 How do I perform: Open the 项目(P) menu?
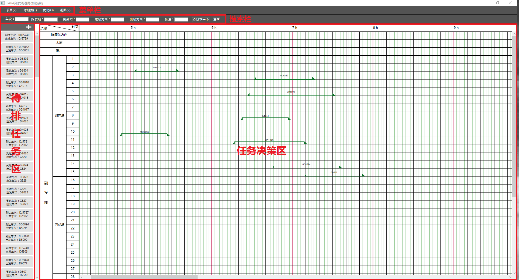tap(11, 10)
